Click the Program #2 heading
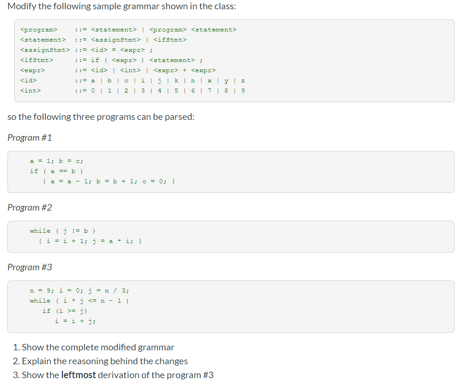Screen dimensions: 461x392 [x=30, y=207]
